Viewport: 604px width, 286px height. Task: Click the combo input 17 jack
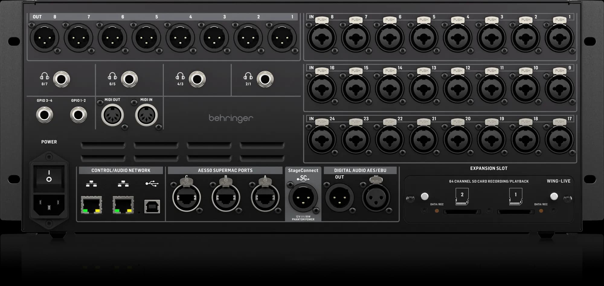click(x=559, y=140)
